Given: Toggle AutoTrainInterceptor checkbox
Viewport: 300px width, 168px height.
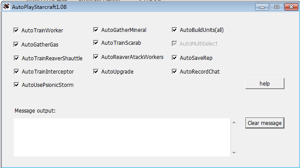Looking at the screenshot, I should point(16,71).
